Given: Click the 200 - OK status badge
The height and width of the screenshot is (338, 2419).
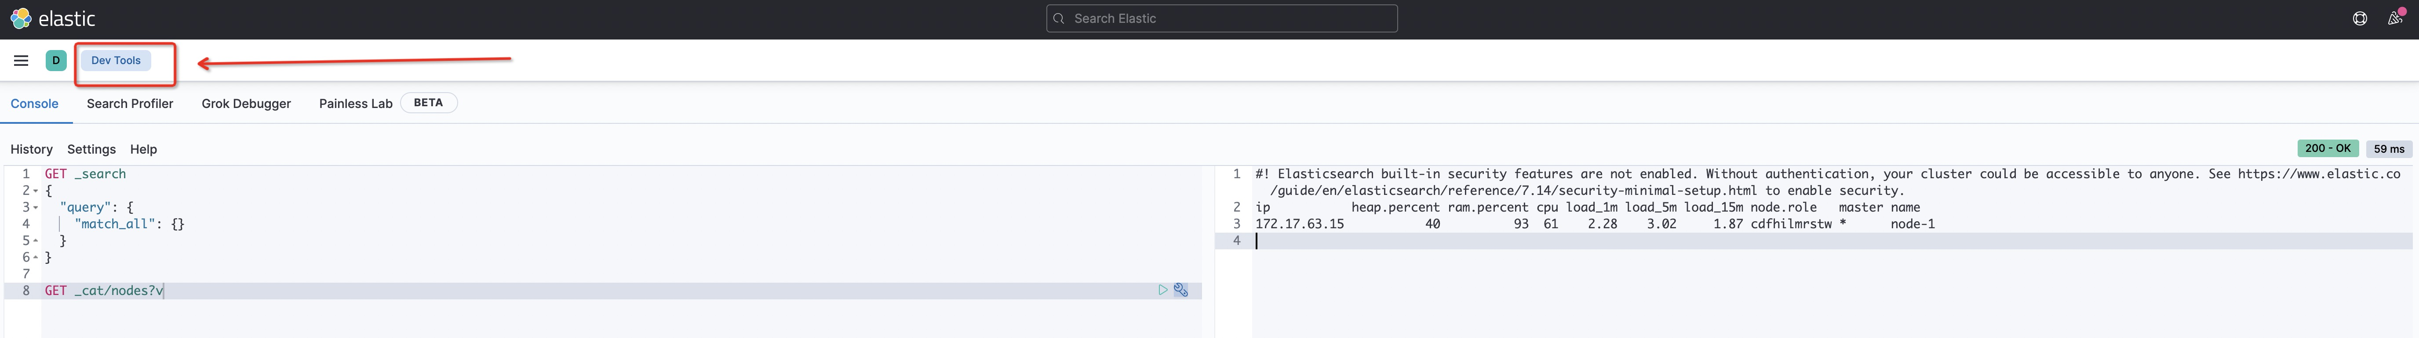Looking at the screenshot, I should (x=2328, y=148).
